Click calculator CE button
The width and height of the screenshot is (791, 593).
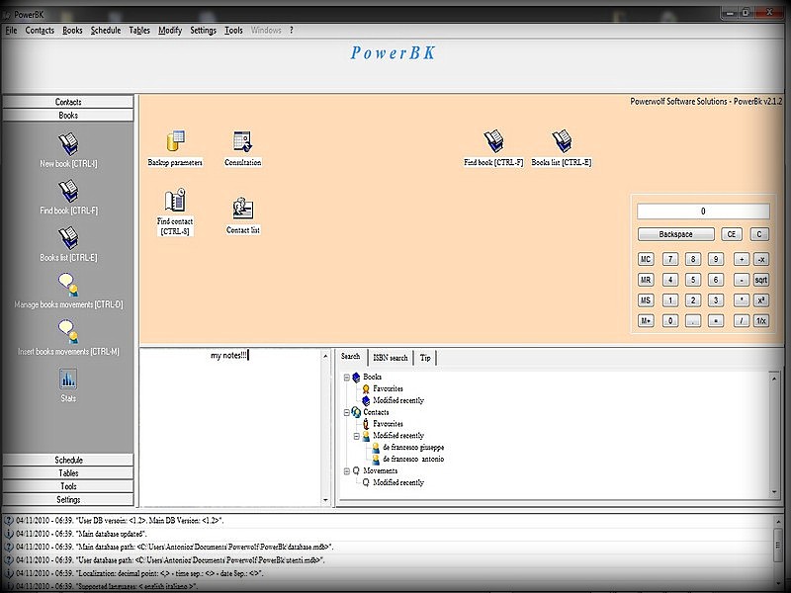[732, 234]
